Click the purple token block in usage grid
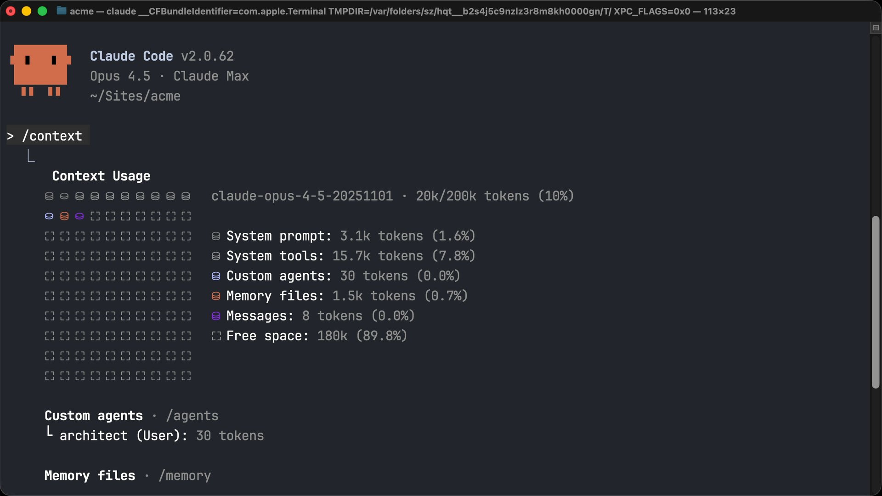Screen dimensions: 882x496 pyautogui.click(x=79, y=216)
